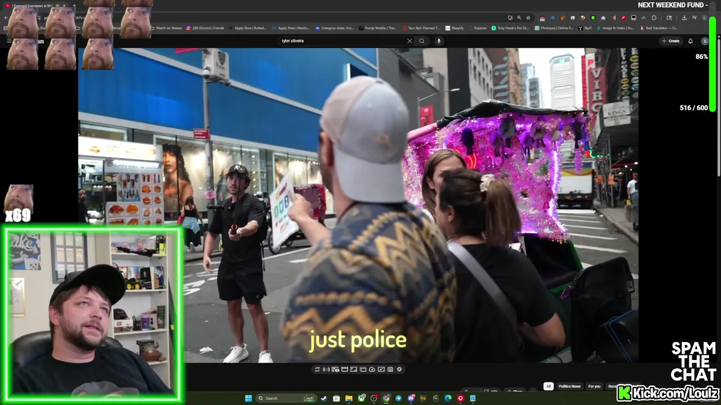
Task: Select the 'For you' filter chip
Action: (594, 386)
